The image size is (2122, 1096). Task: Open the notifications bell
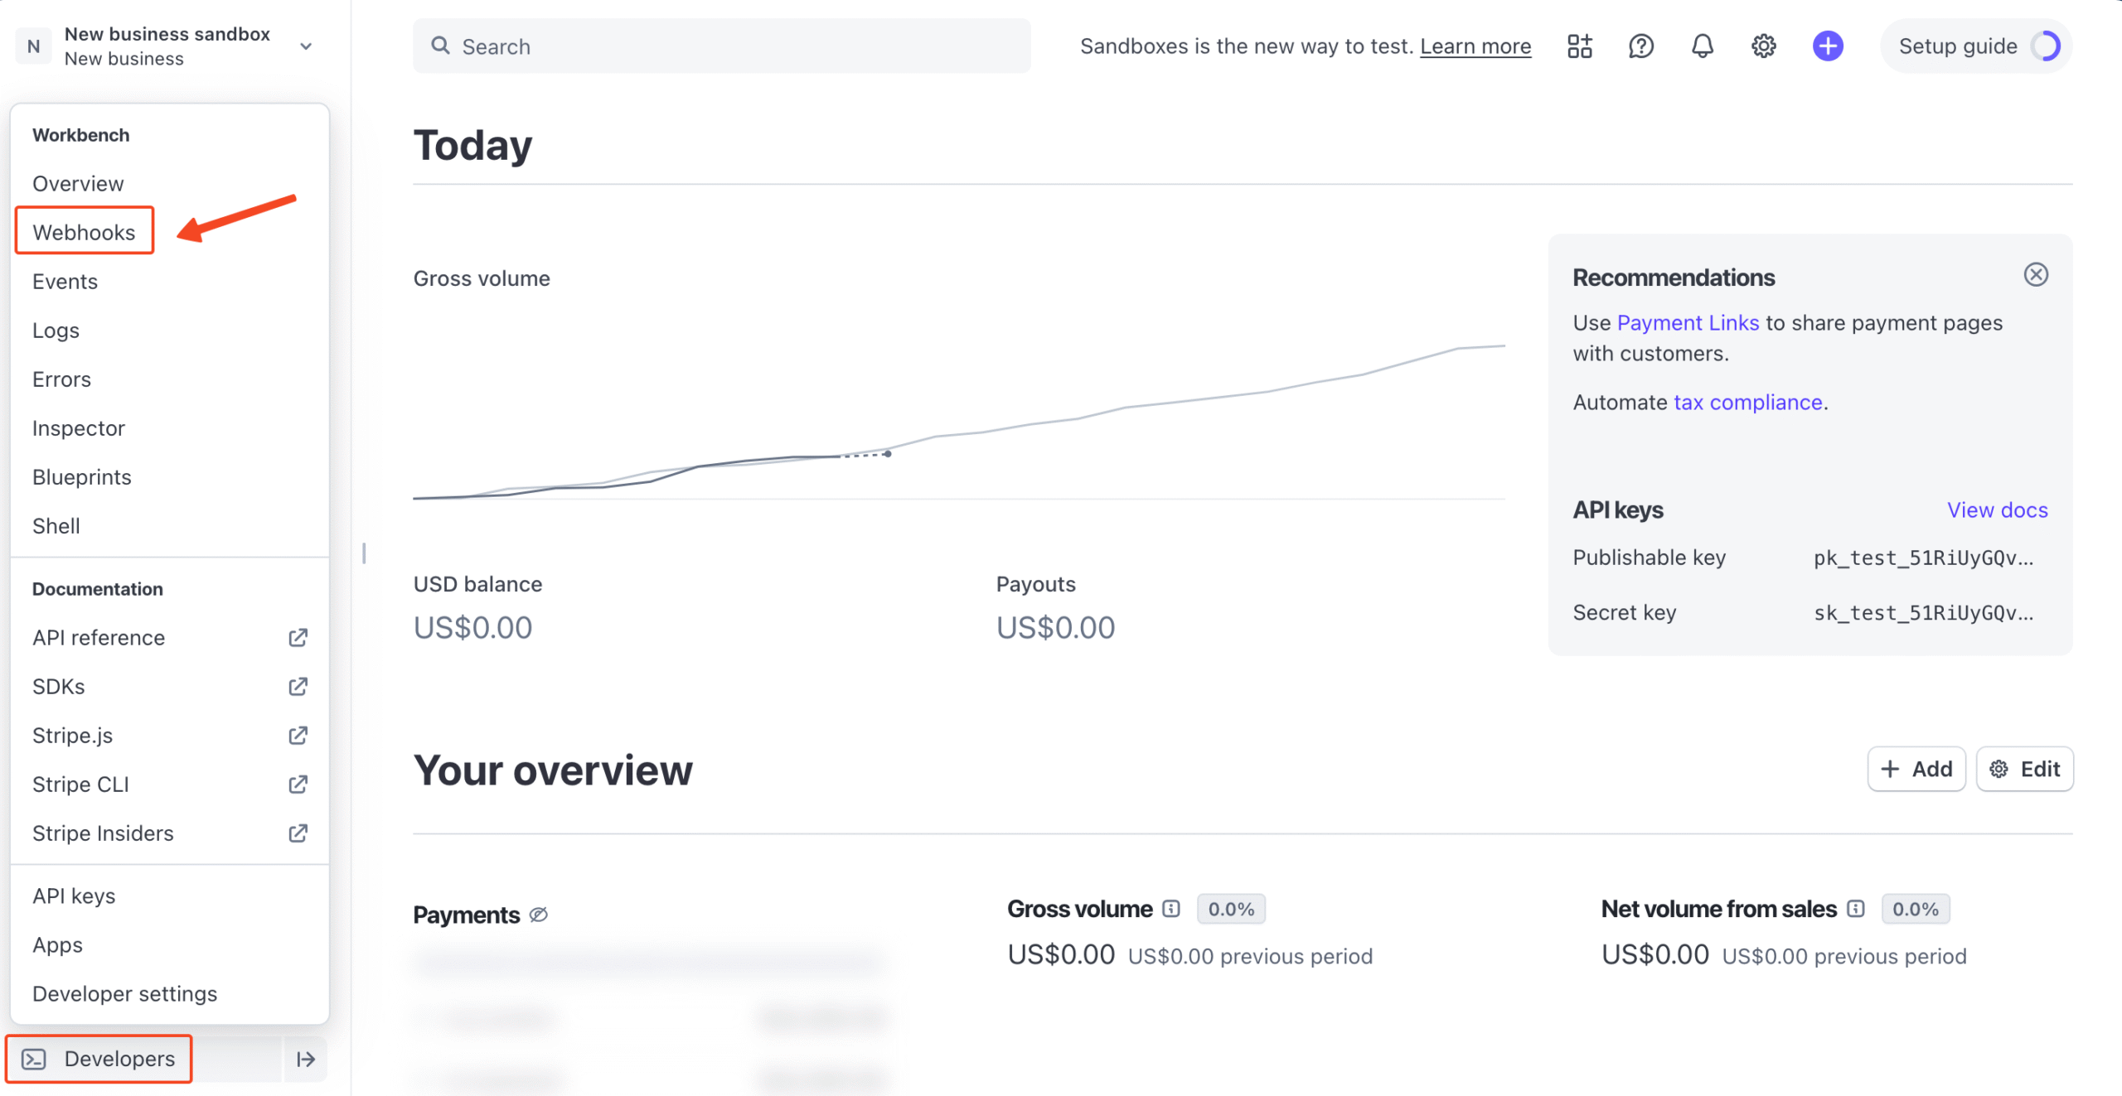coord(1703,46)
